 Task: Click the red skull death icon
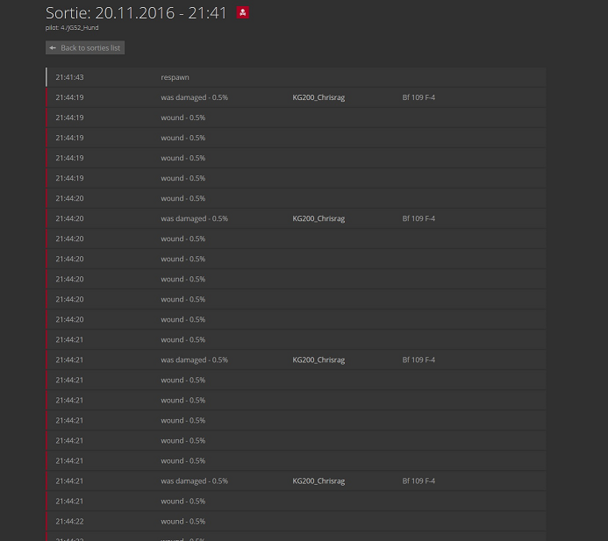tap(243, 13)
